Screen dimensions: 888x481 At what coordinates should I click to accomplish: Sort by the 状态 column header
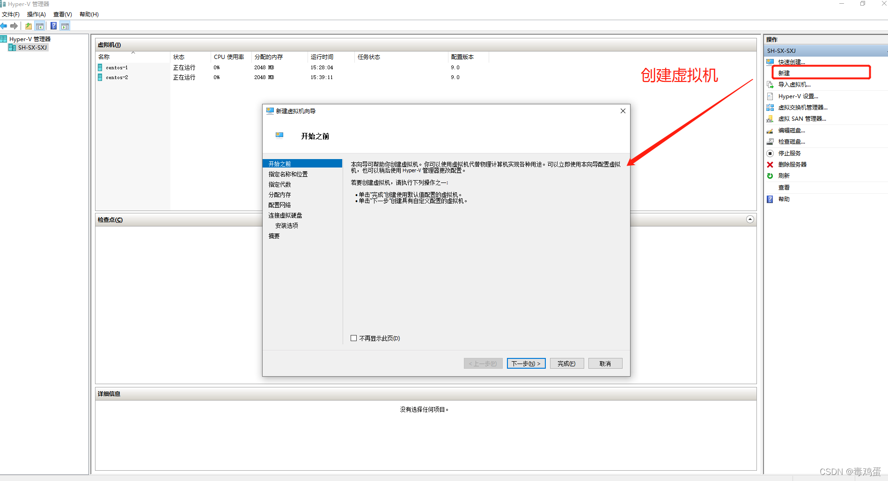(191, 57)
